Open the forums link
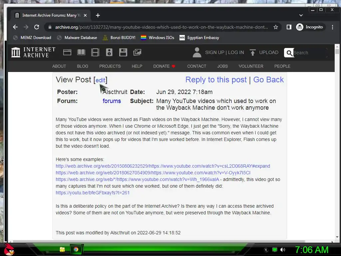The width and height of the screenshot is (341, 256). point(112,101)
